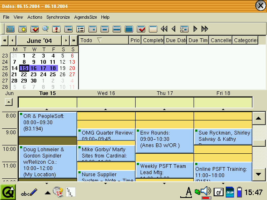Open the File menu
Image resolution: width=267 pixels, height=200 pixels.
6,17
